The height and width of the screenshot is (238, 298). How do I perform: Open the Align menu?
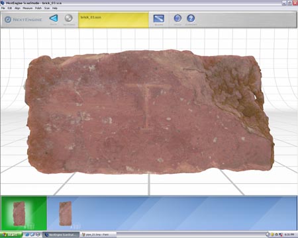tap(17, 8)
